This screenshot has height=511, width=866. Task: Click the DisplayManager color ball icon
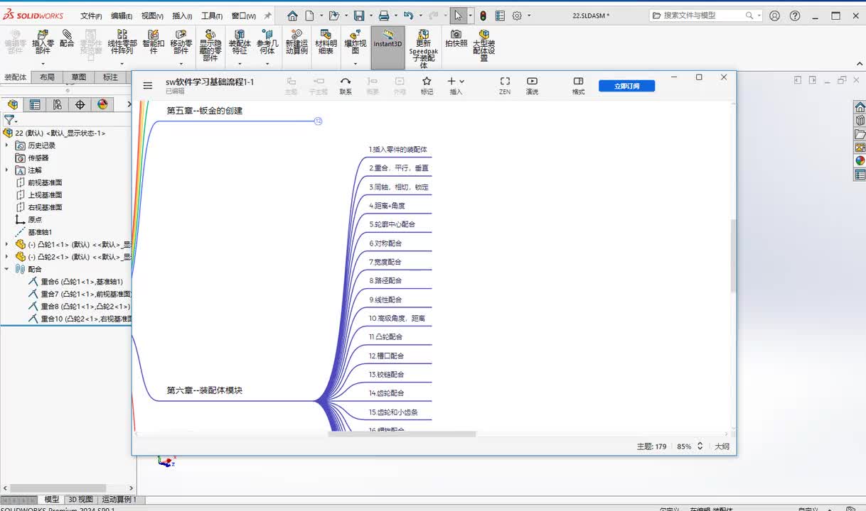tap(102, 105)
